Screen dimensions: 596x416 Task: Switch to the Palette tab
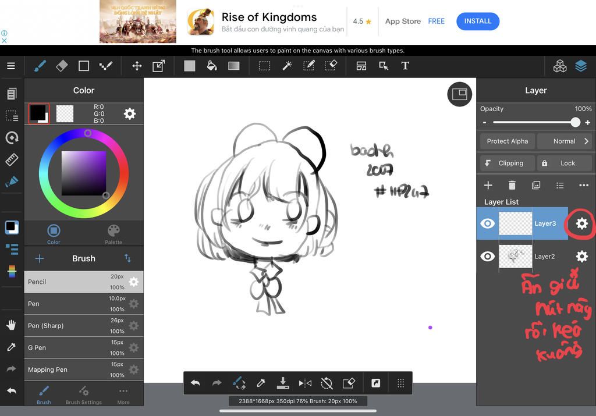[113, 234]
